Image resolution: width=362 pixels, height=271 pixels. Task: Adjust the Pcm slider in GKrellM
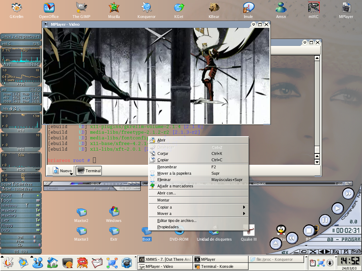point(34,241)
